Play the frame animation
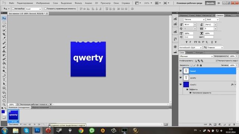 tap(35, 124)
